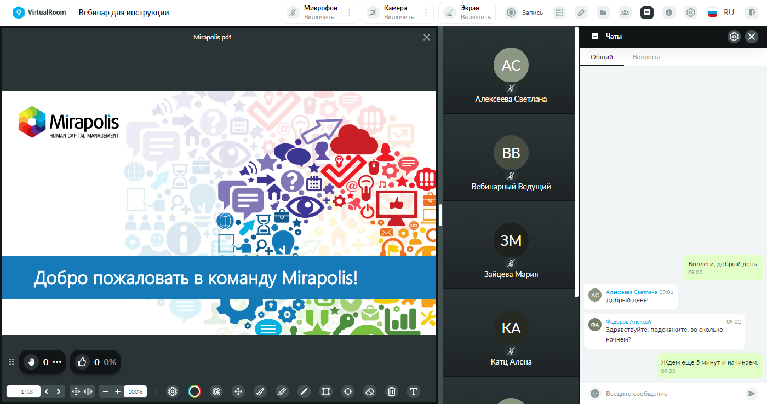Enable the microphone
Viewport: 767px width, 404px height.
(313, 13)
